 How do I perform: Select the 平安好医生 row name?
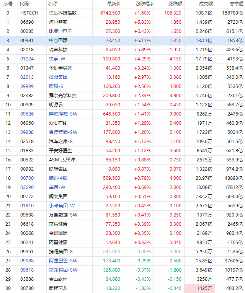click(x=60, y=151)
